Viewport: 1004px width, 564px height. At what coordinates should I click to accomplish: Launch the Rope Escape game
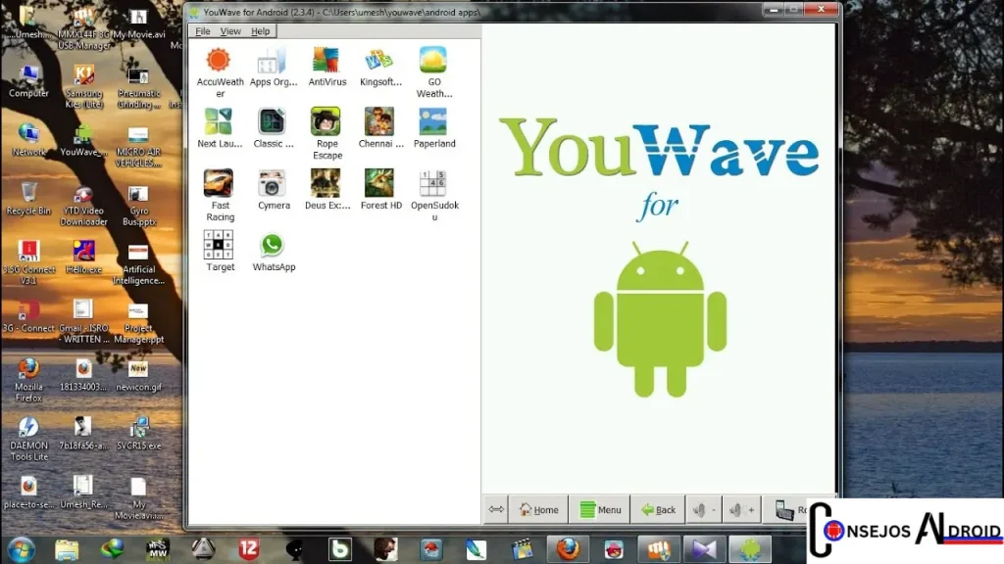click(x=326, y=121)
